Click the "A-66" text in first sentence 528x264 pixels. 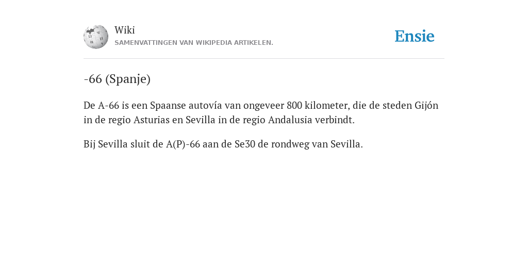pyautogui.click(x=108, y=105)
